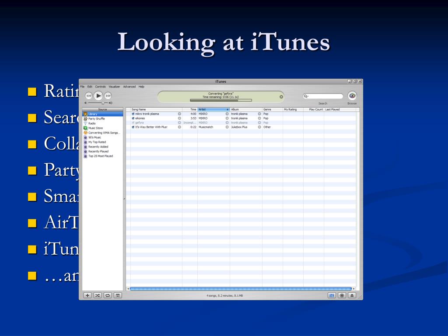Click the arrow icon beside song 'eikones'
The height and width of the screenshot is (336, 448).
coord(179,118)
